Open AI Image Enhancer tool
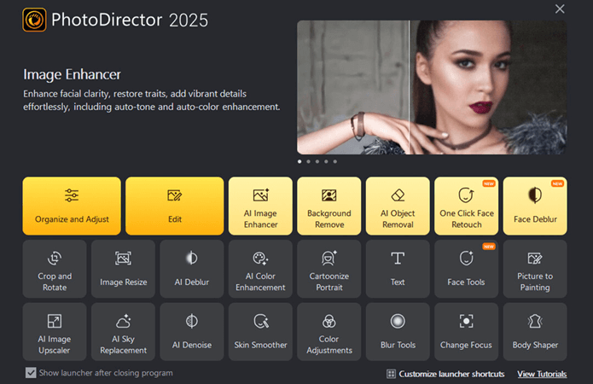The image size is (593, 384). (260, 206)
